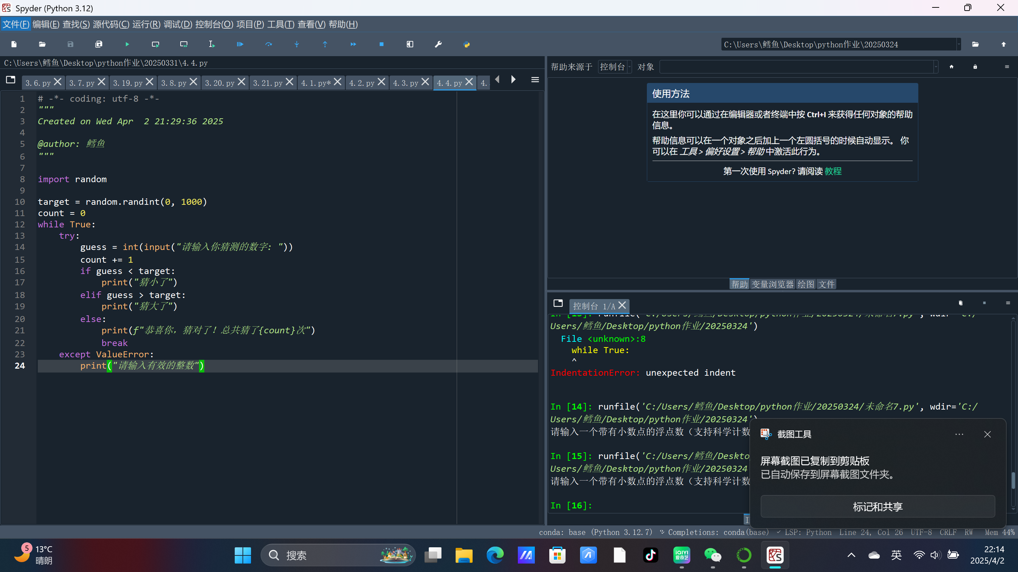Open the editor tabs hamburger options menu
1018x572 pixels.
pos(535,80)
